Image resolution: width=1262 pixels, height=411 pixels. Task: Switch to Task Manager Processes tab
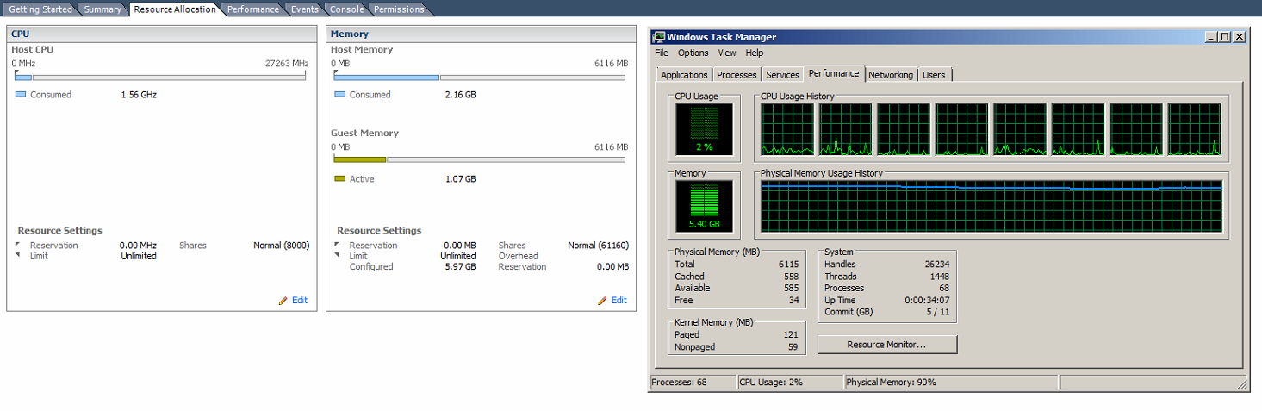coord(737,75)
